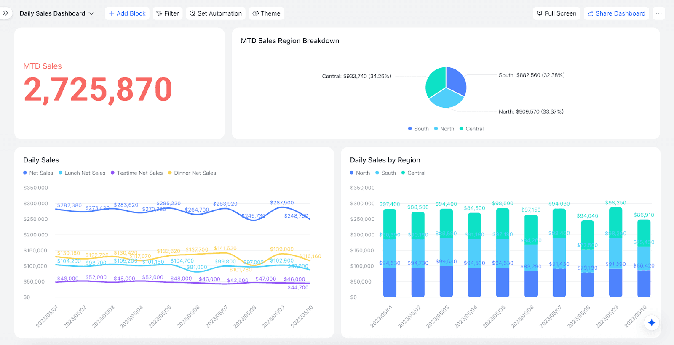
Task: Open the more options ellipsis menu
Action: tap(659, 13)
